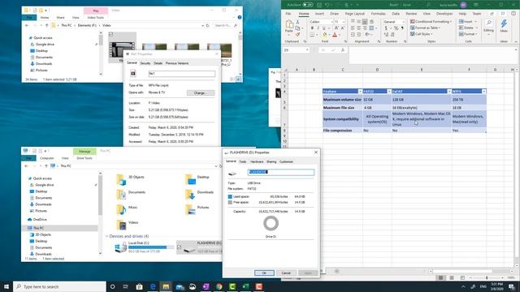Click the Increase Decimal icon in Excel

pos(387,34)
